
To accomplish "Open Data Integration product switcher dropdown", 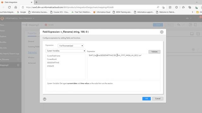I will coord(27,18).
